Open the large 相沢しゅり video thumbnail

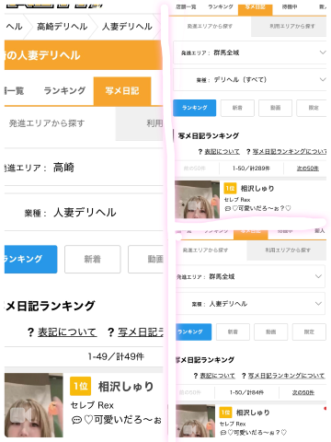[x=34, y=405]
